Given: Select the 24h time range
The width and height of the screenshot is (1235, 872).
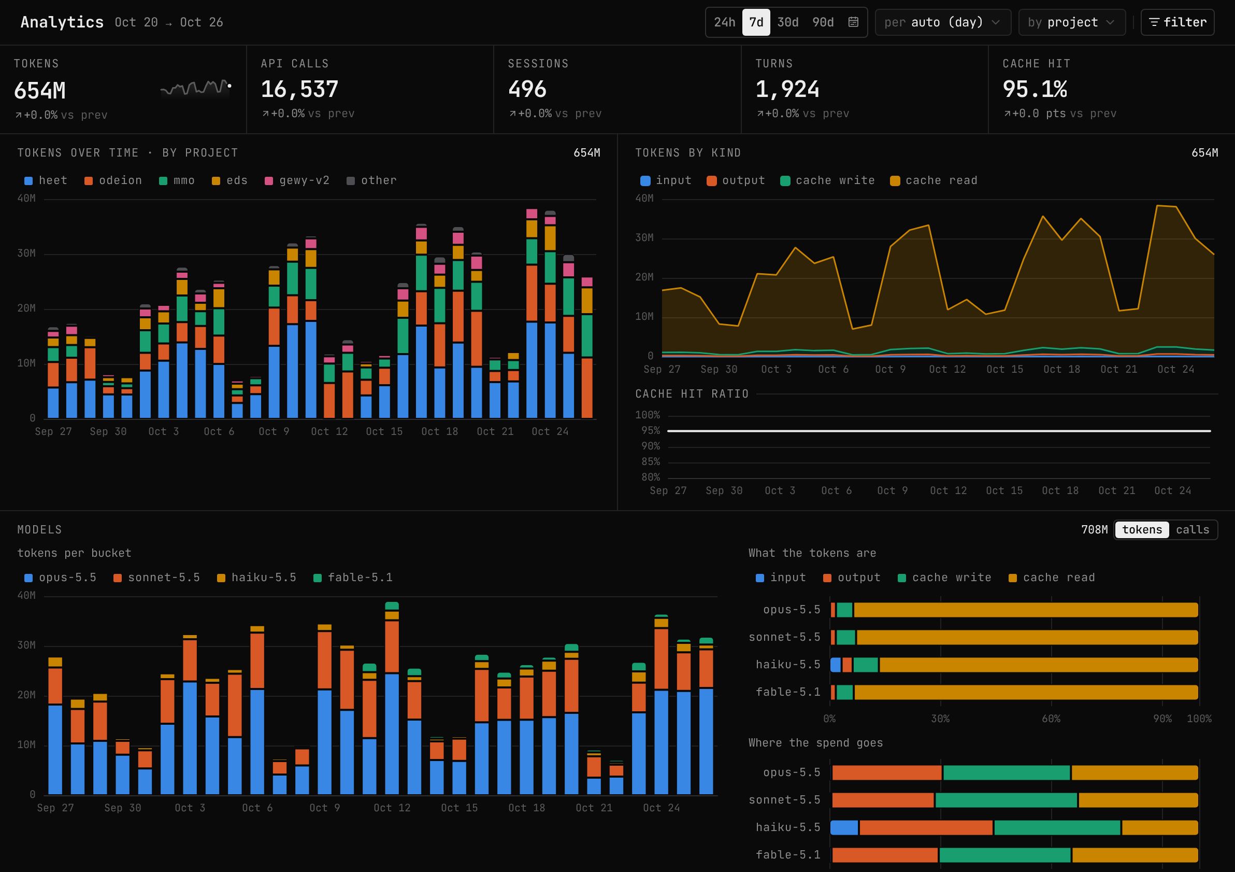Looking at the screenshot, I should pos(724,22).
